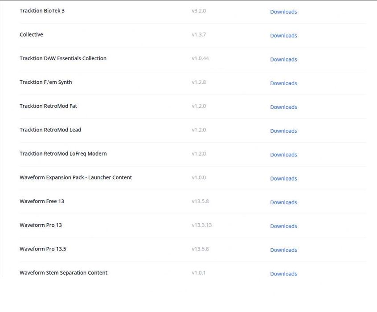Open Downloads for Tracktion BioTek 3
The width and height of the screenshot is (377, 312).
click(283, 12)
